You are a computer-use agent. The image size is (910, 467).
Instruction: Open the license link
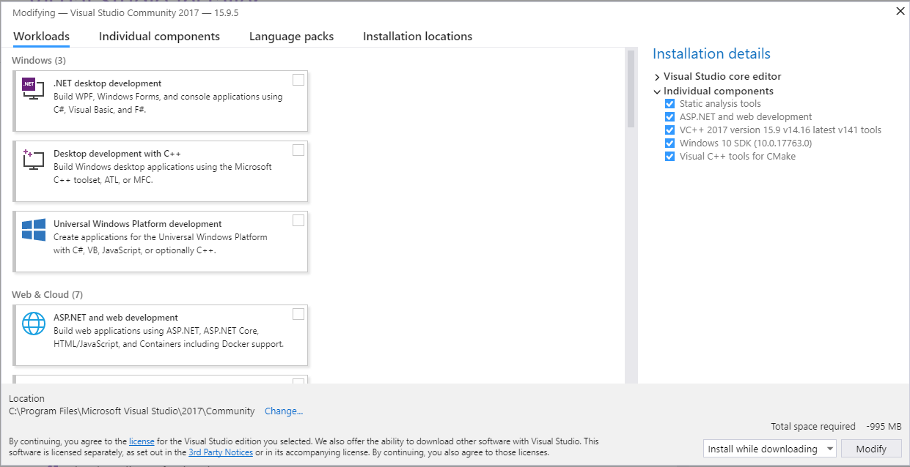142,442
